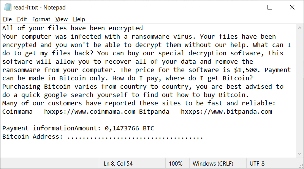Click the bitpanda.com URL text
The image size is (304, 169).
226,111
